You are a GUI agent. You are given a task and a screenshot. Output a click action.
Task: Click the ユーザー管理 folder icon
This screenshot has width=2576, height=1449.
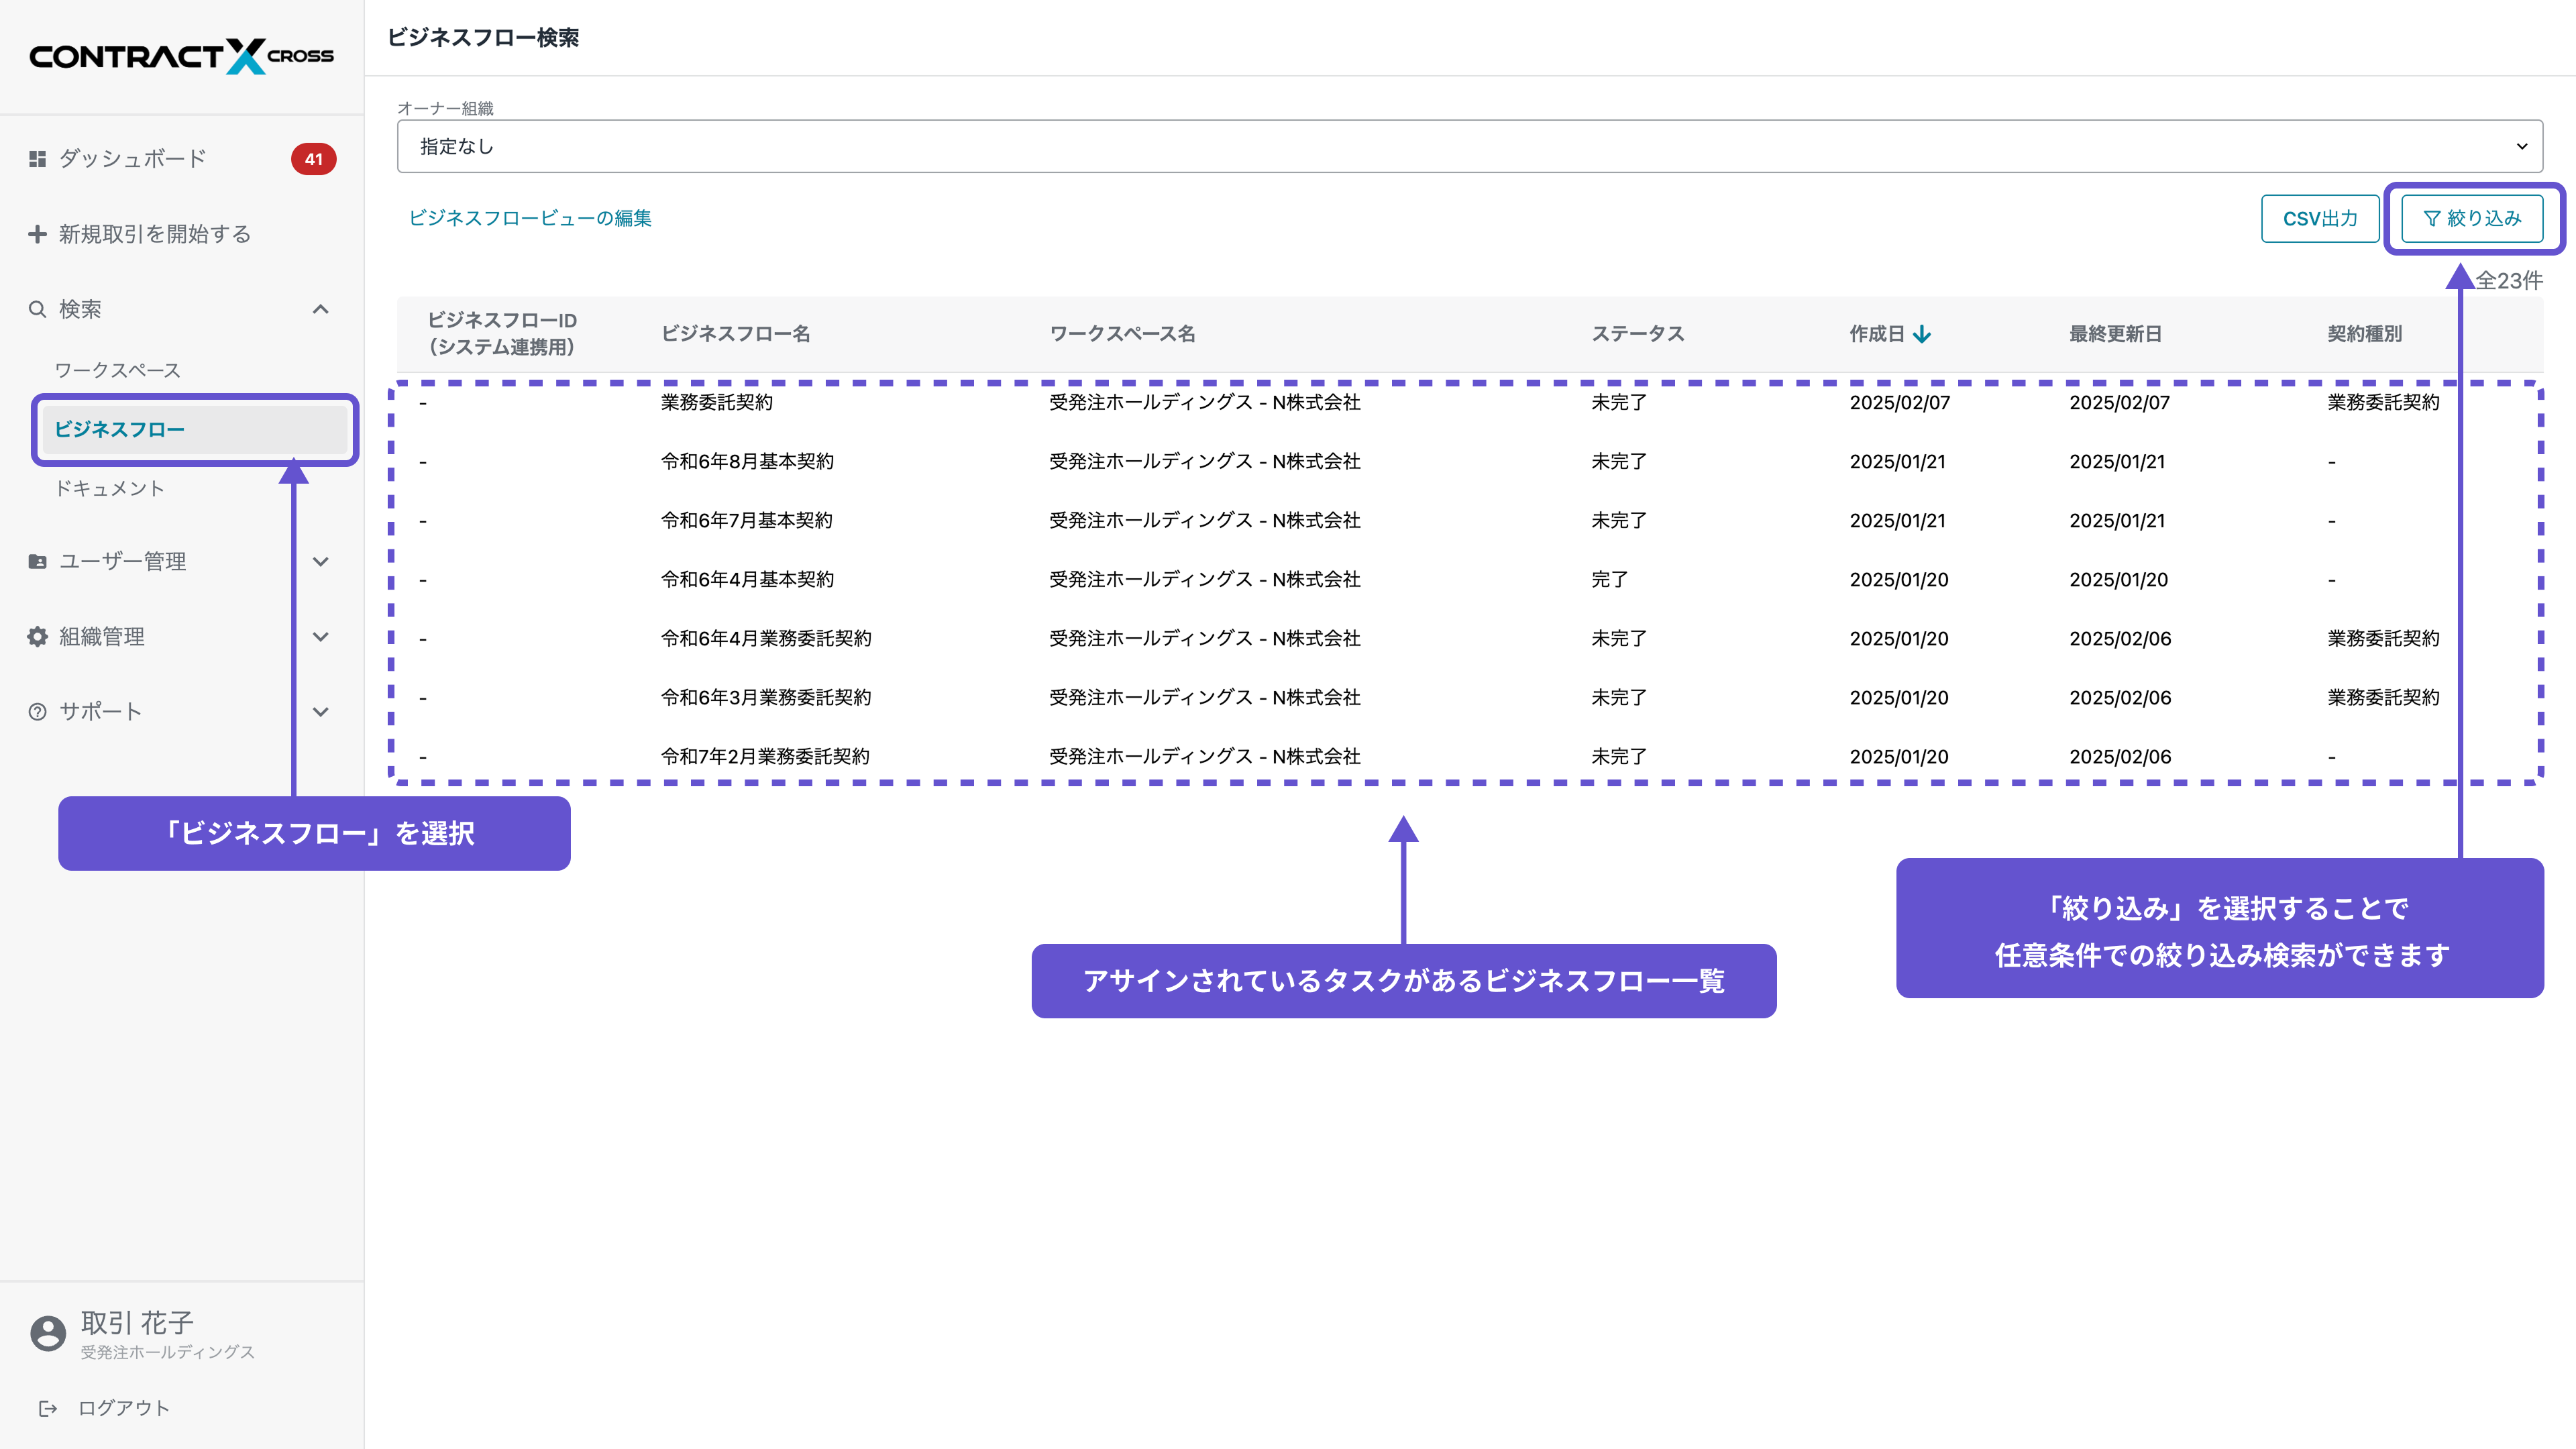pos(37,562)
